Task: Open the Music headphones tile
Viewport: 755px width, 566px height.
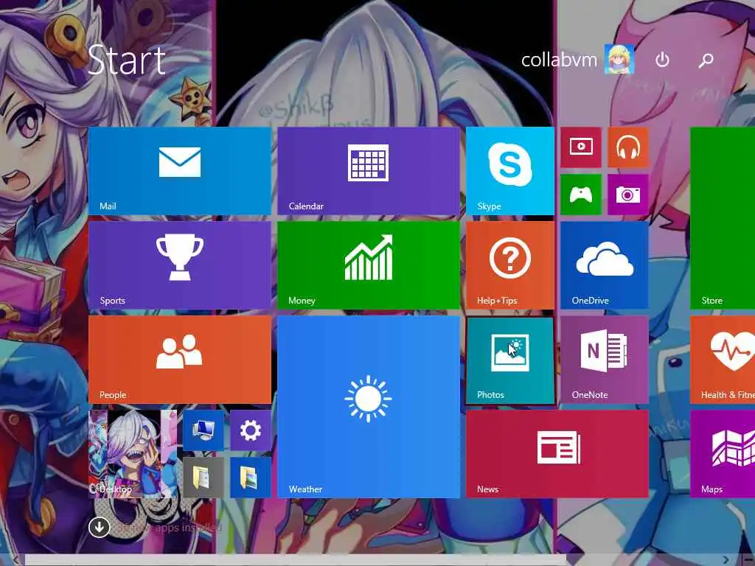Action: [628, 147]
